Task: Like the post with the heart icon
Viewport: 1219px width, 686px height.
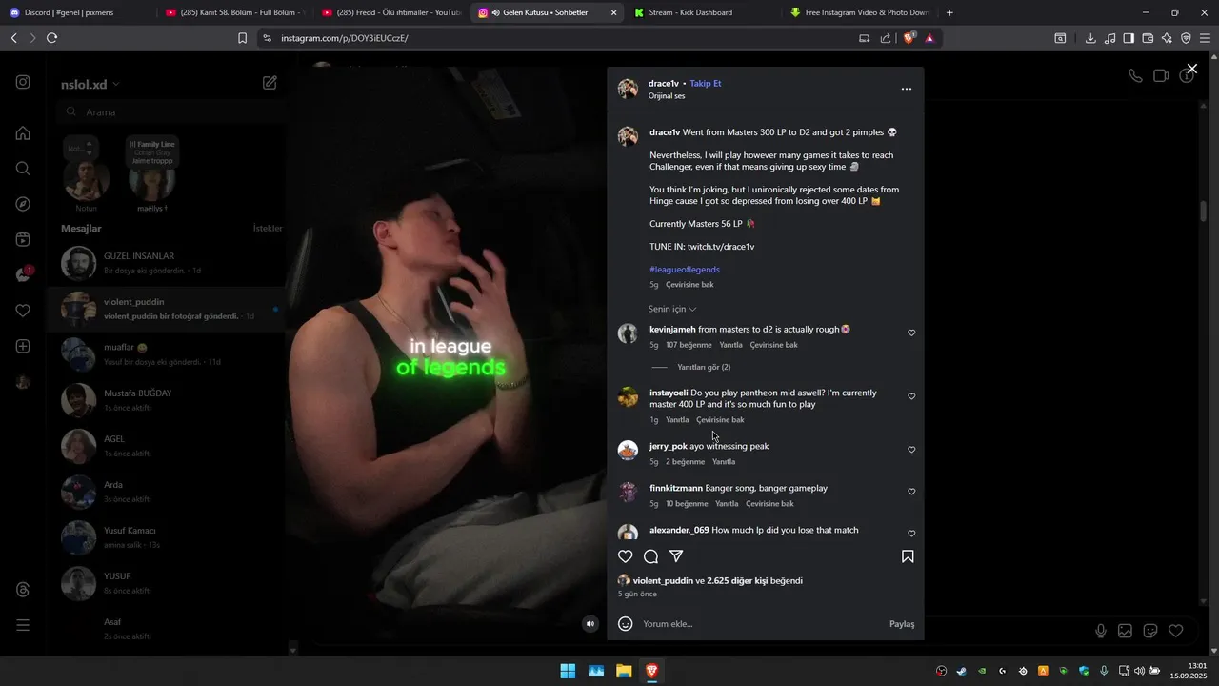Action: 626,556
